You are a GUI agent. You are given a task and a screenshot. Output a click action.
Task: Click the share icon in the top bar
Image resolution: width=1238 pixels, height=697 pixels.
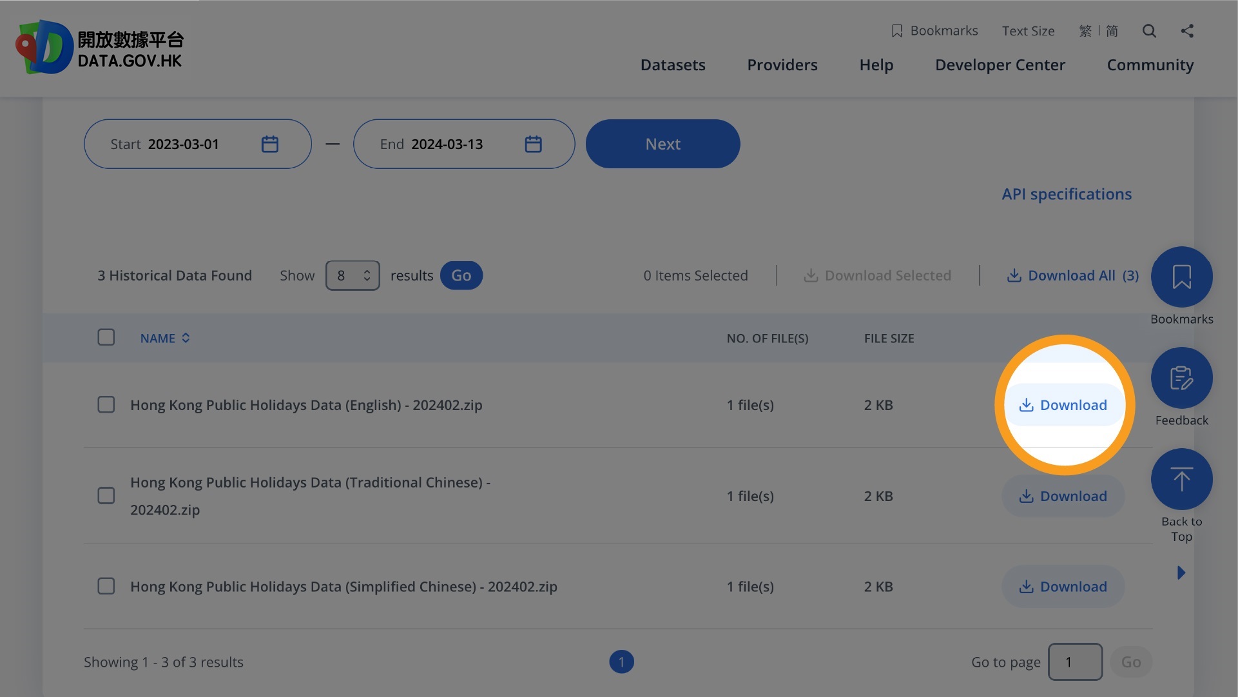coord(1188,30)
